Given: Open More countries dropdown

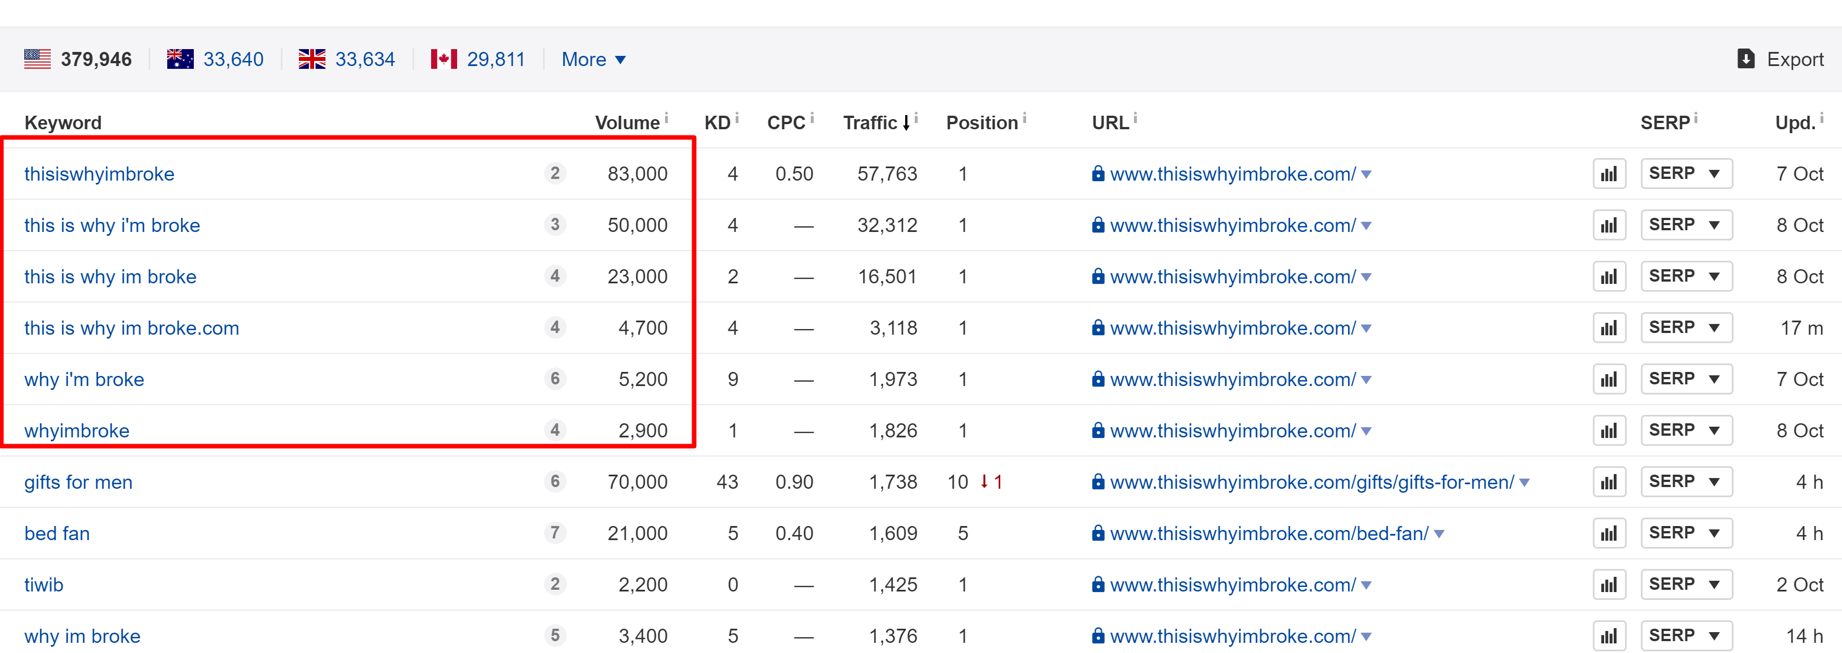Looking at the screenshot, I should 593,59.
